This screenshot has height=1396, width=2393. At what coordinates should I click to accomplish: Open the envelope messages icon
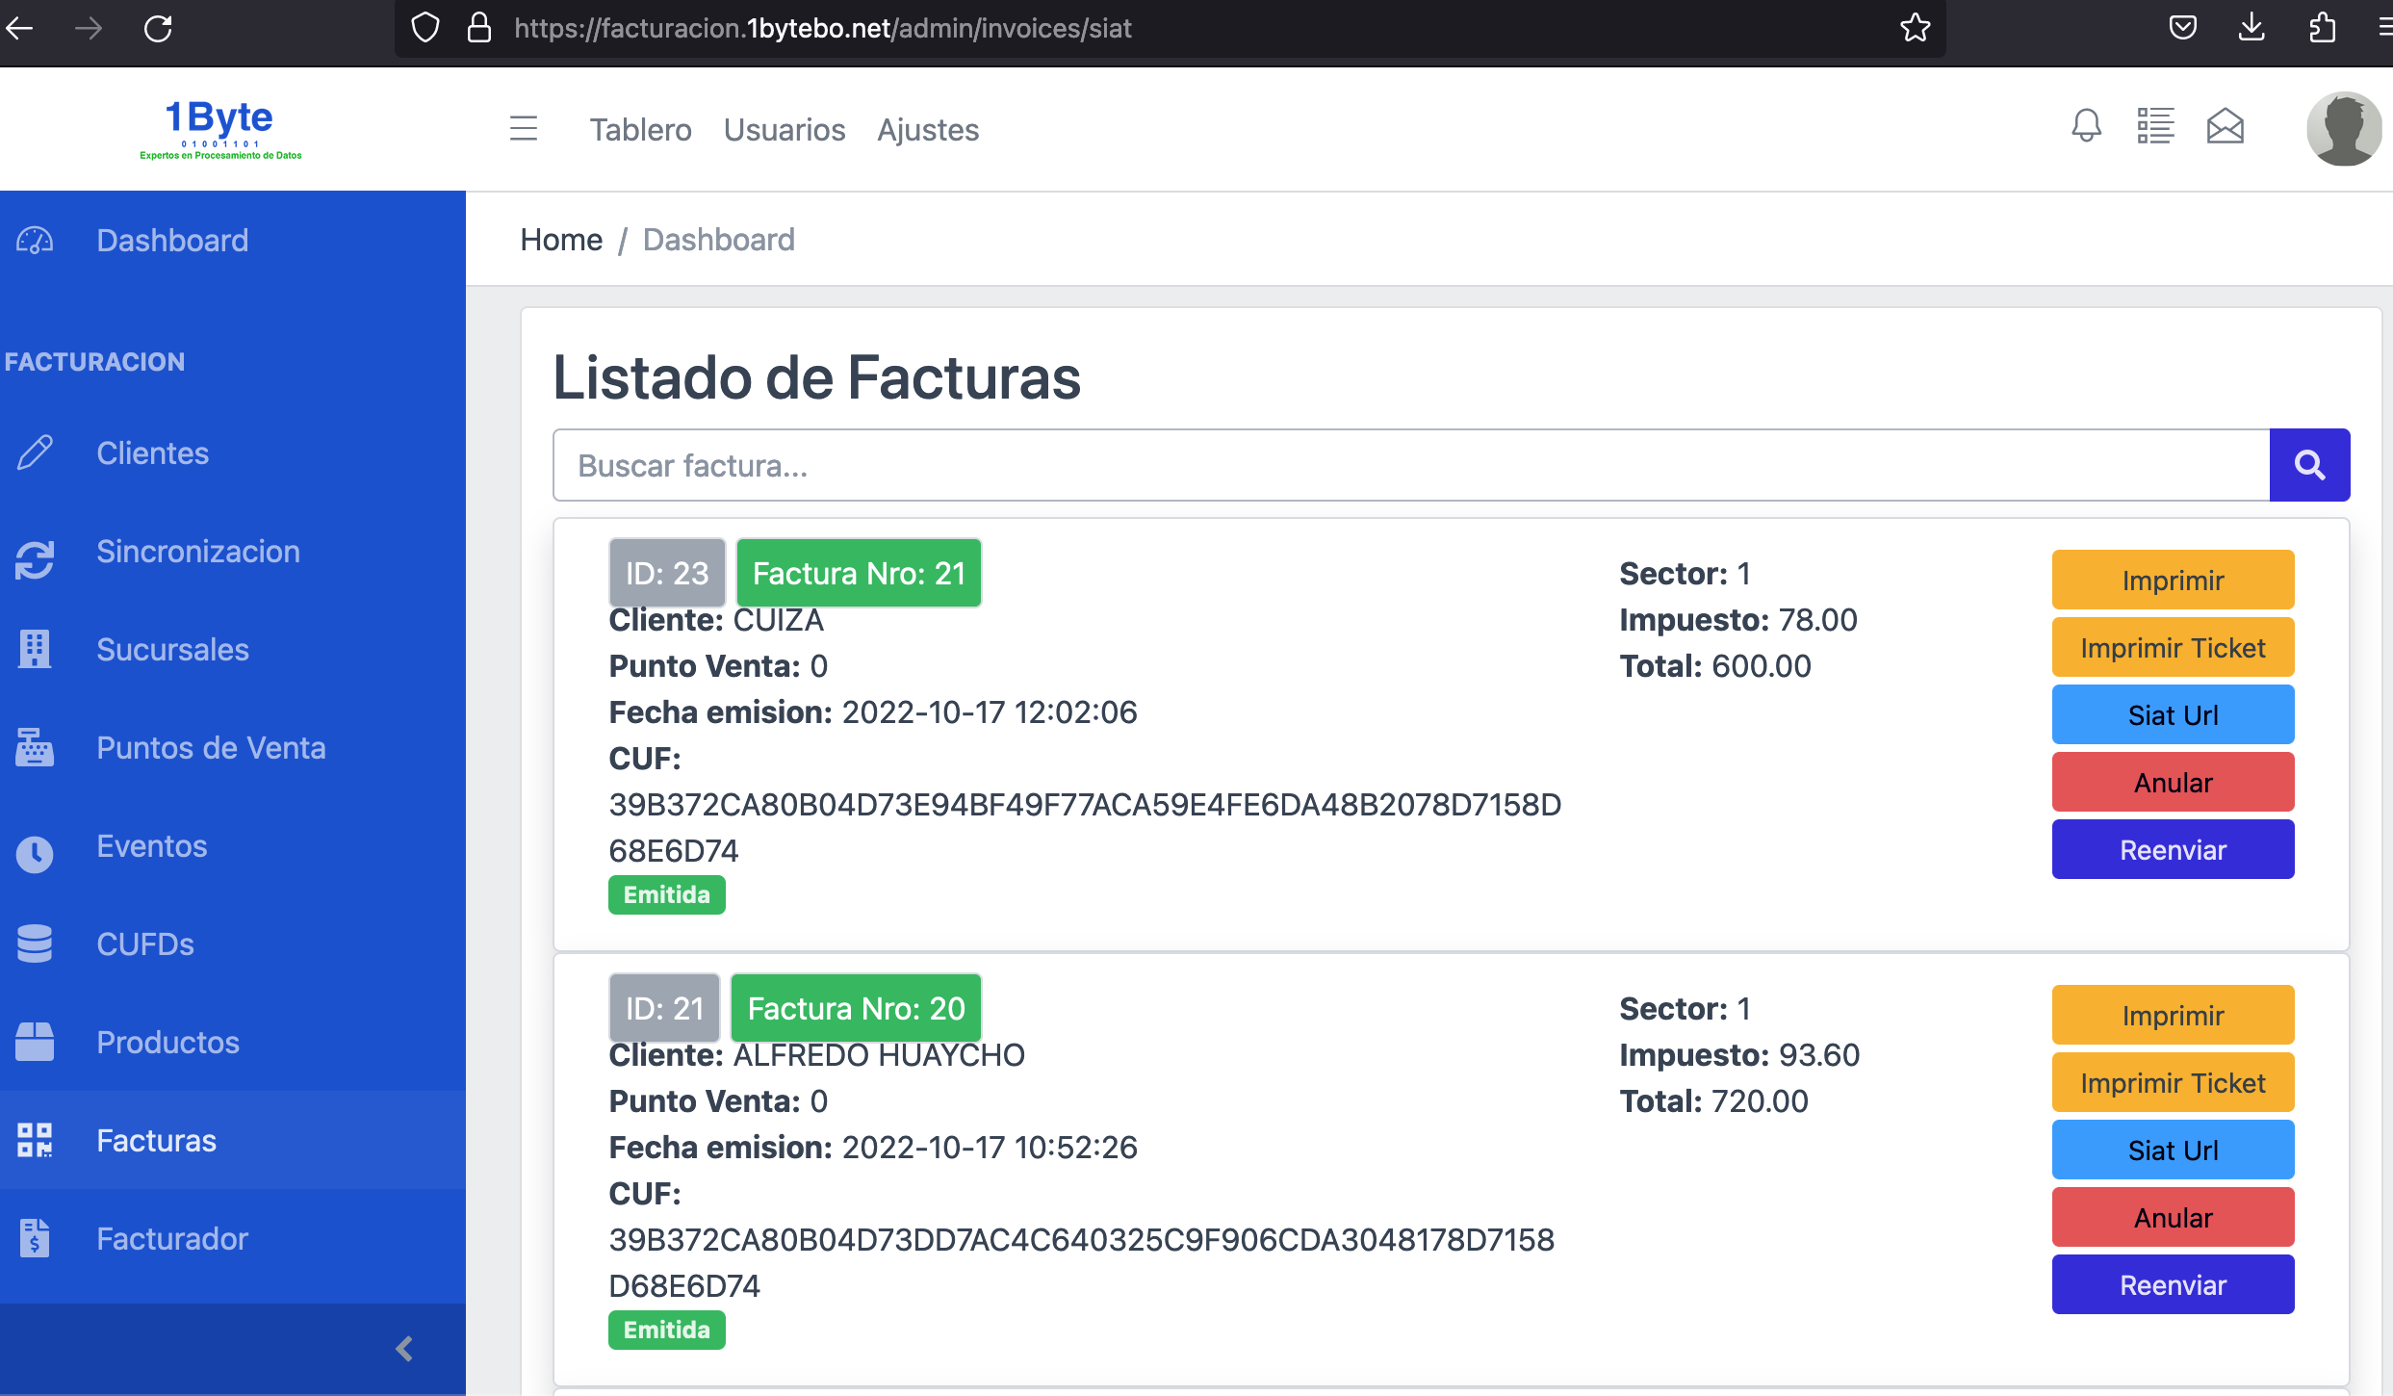pyautogui.click(x=2225, y=126)
